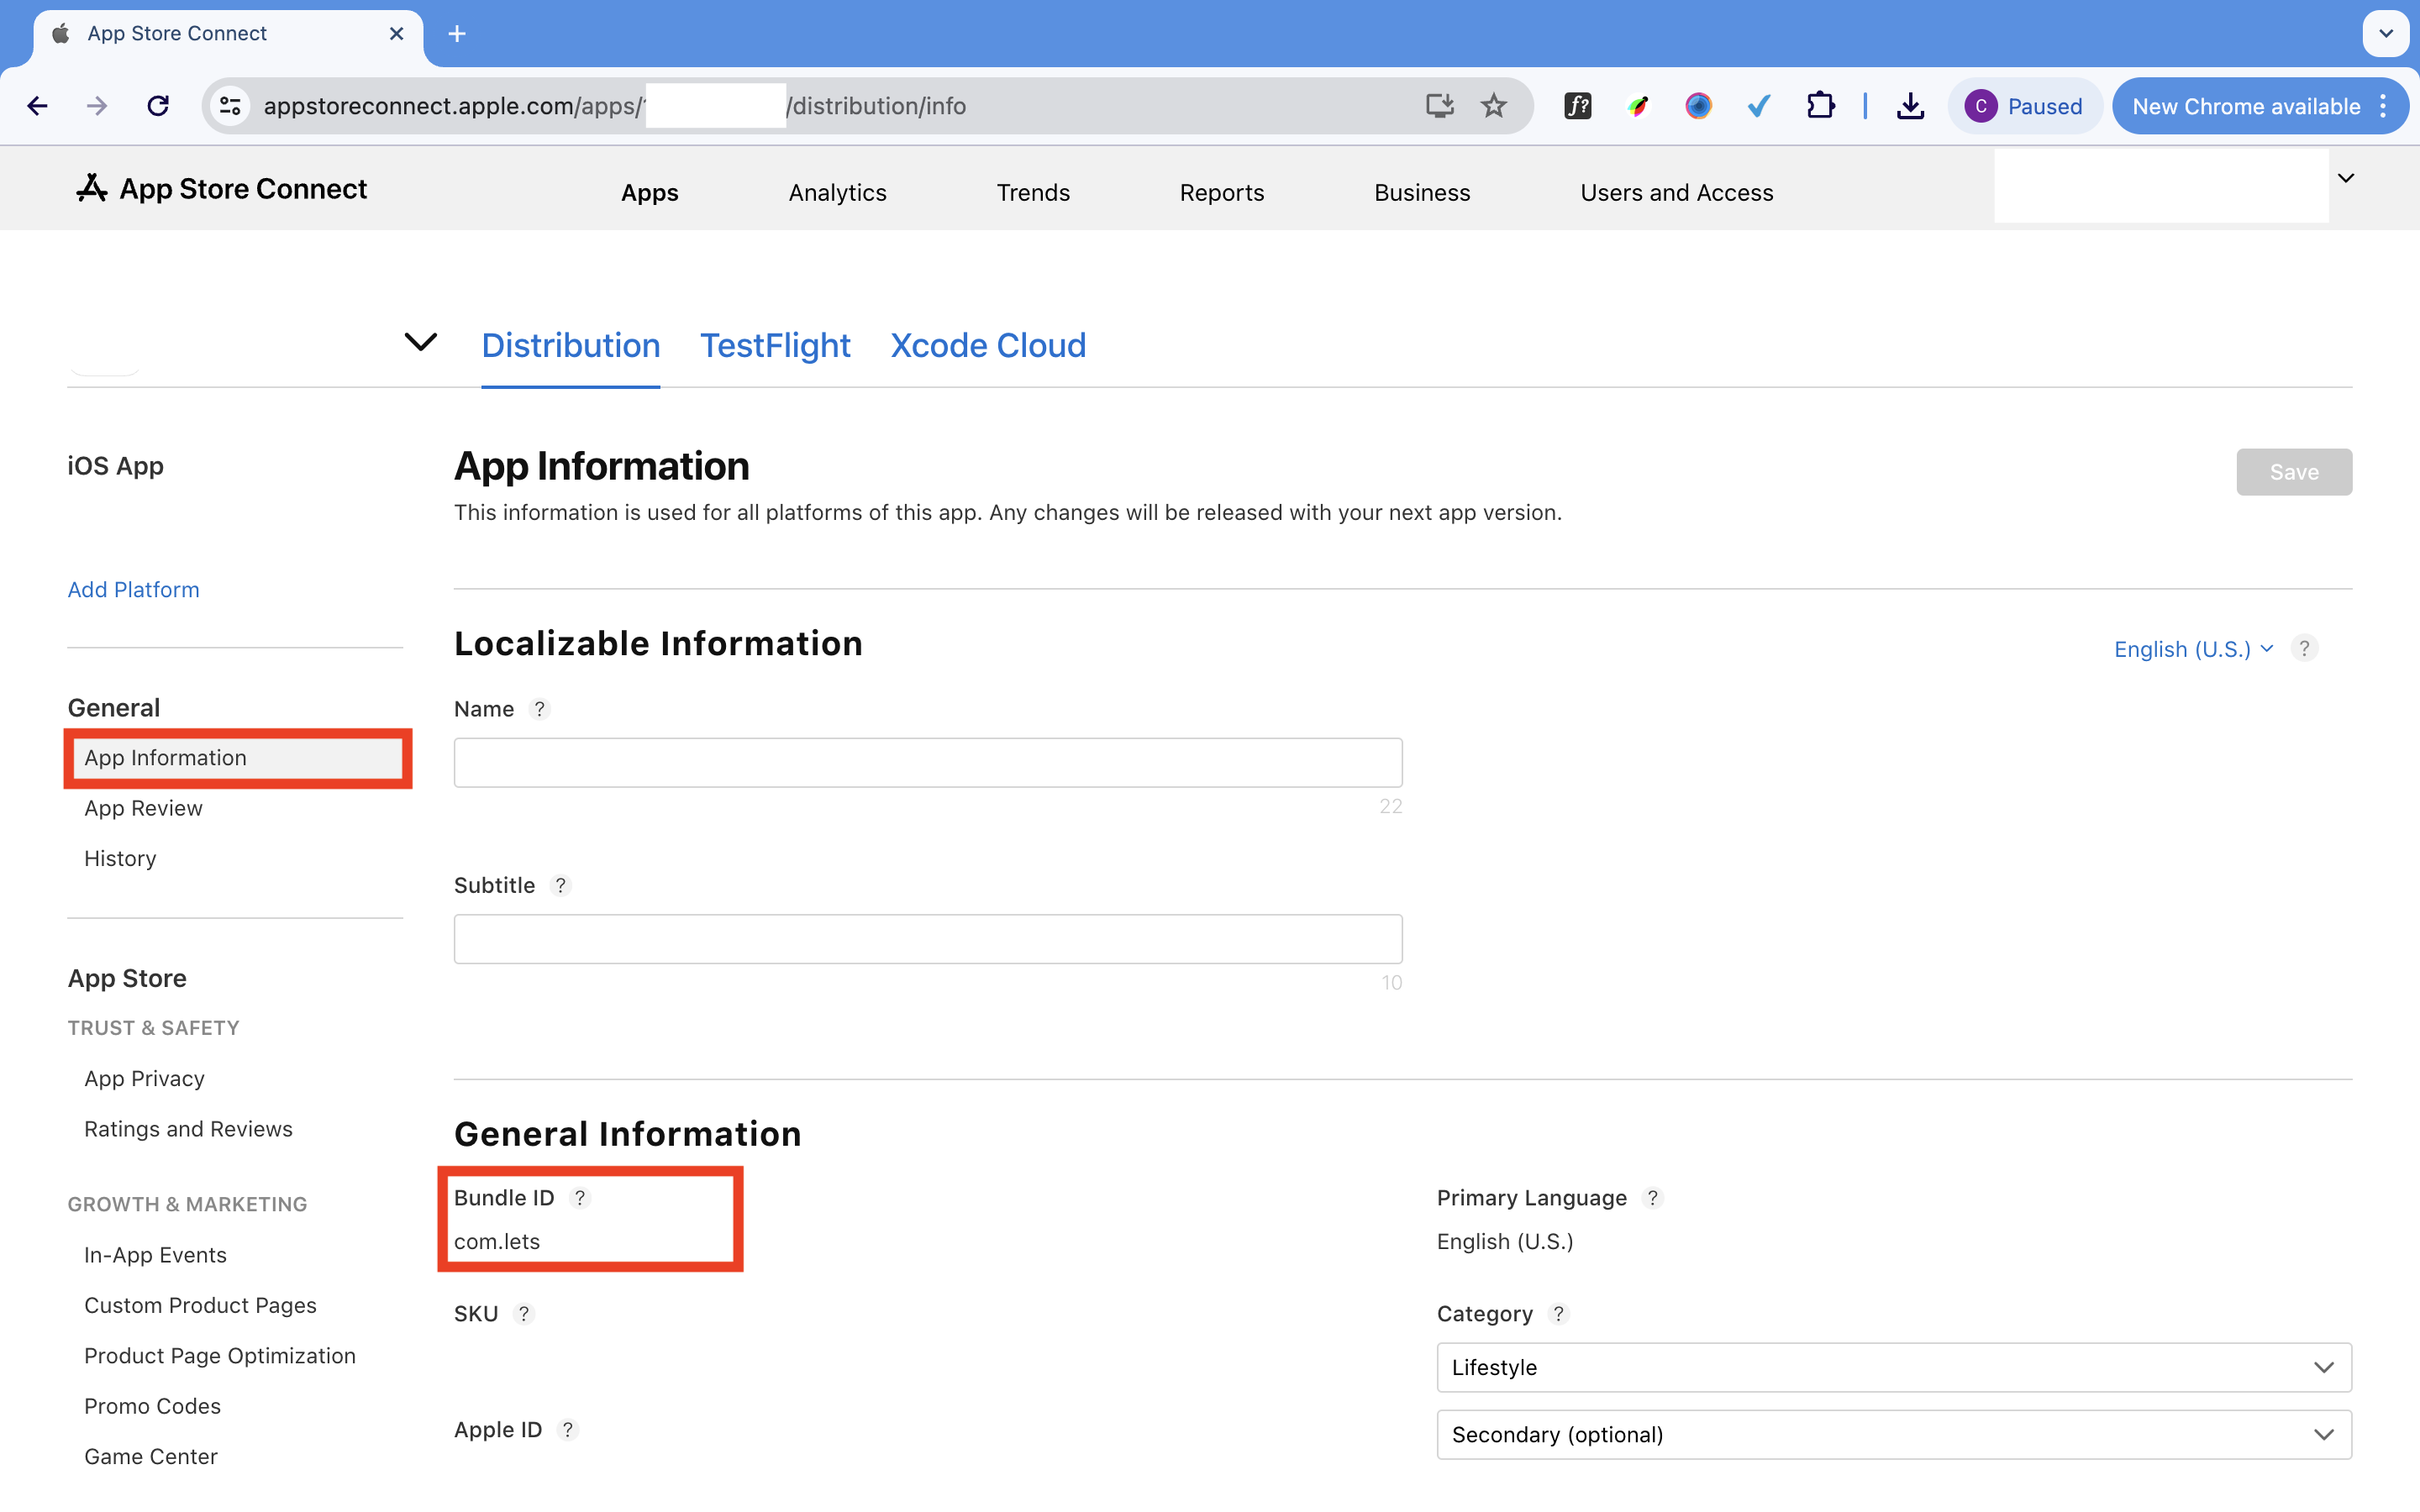Screen dimensions: 2420x1512
Task: Select App Review in sidebar
Action: click(x=143, y=808)
